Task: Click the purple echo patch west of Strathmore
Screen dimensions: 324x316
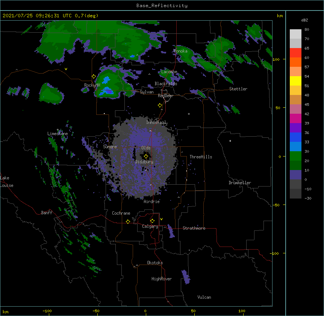Action: click(x=171, y=231)
